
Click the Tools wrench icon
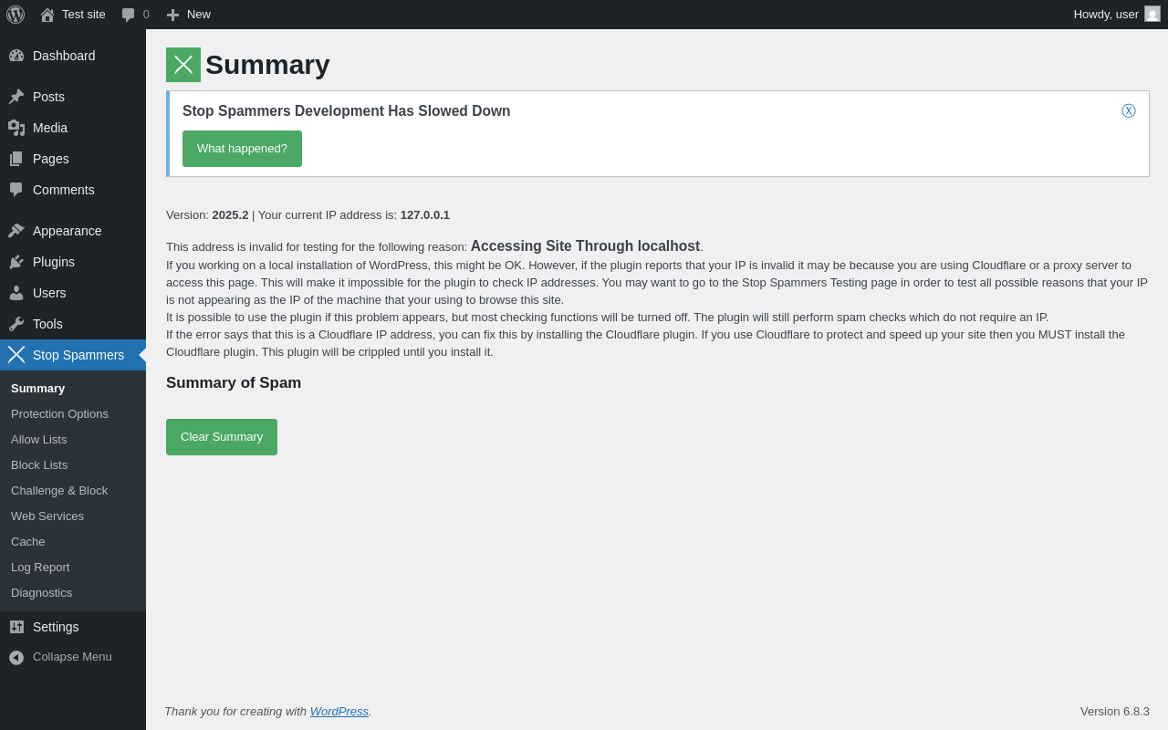tap(16, 324)
